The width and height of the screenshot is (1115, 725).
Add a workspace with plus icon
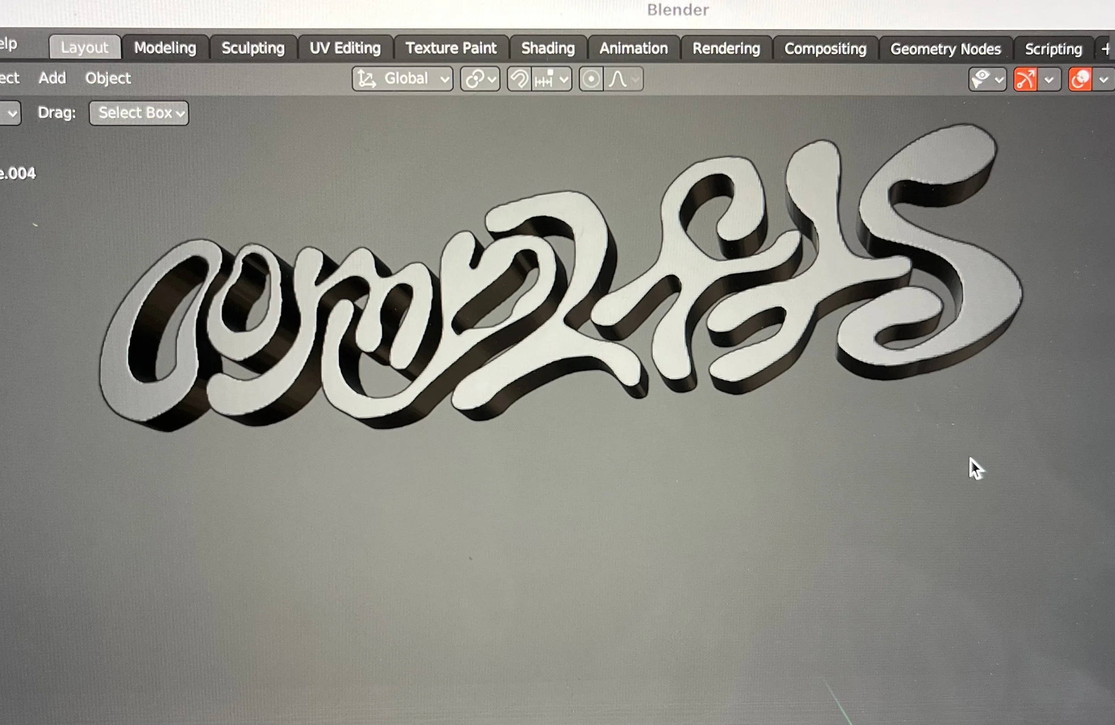[x=1106, y=49]
